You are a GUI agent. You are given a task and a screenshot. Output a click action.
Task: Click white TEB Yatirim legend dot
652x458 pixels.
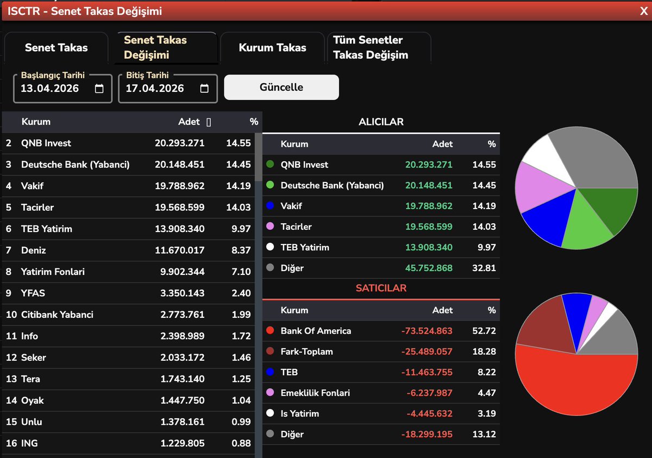270,247
